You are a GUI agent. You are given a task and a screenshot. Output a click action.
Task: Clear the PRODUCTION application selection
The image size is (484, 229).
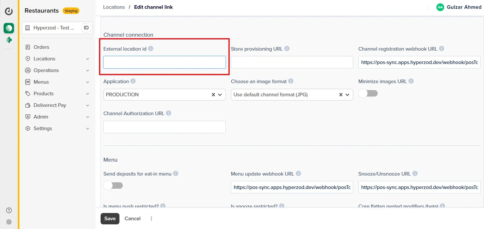213,95
